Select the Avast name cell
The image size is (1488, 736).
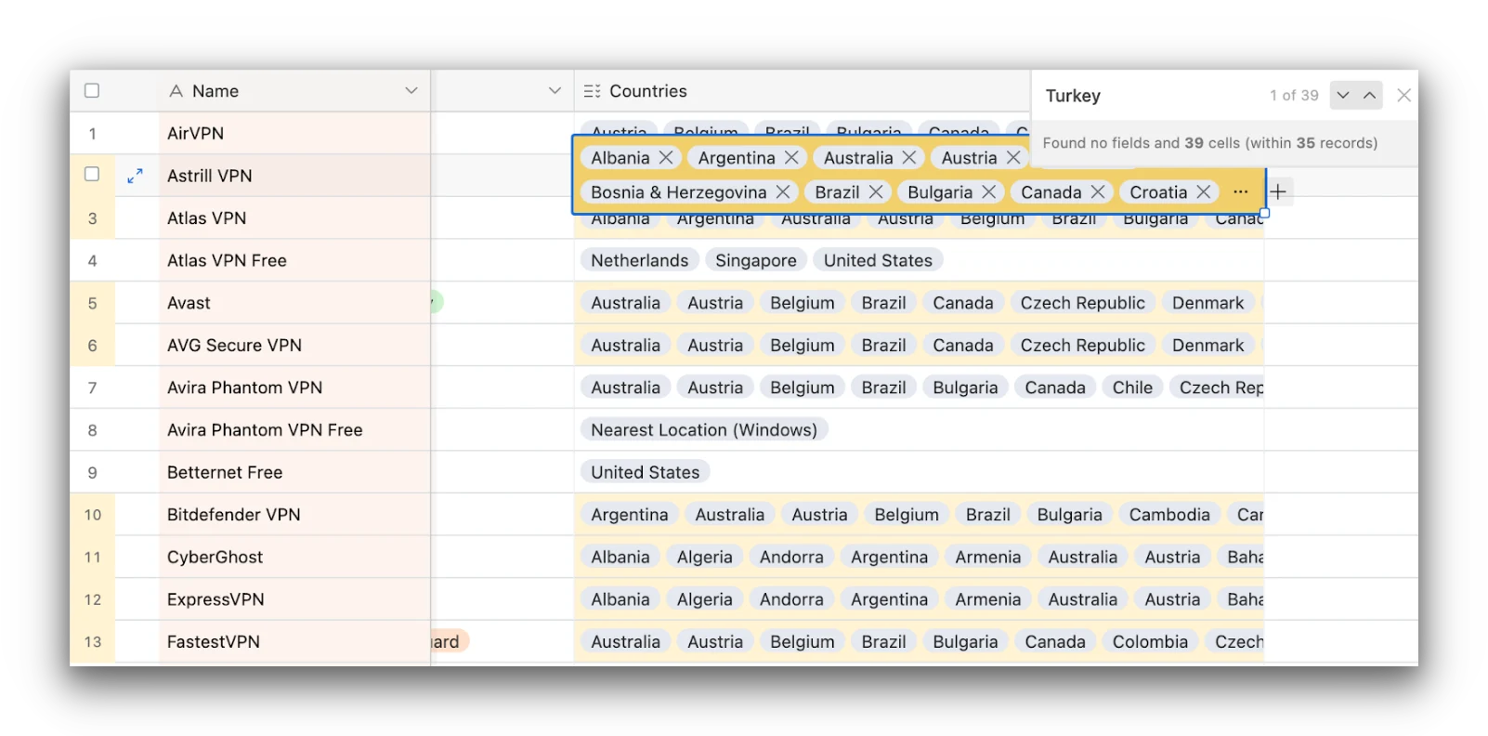tap(294, 303)
